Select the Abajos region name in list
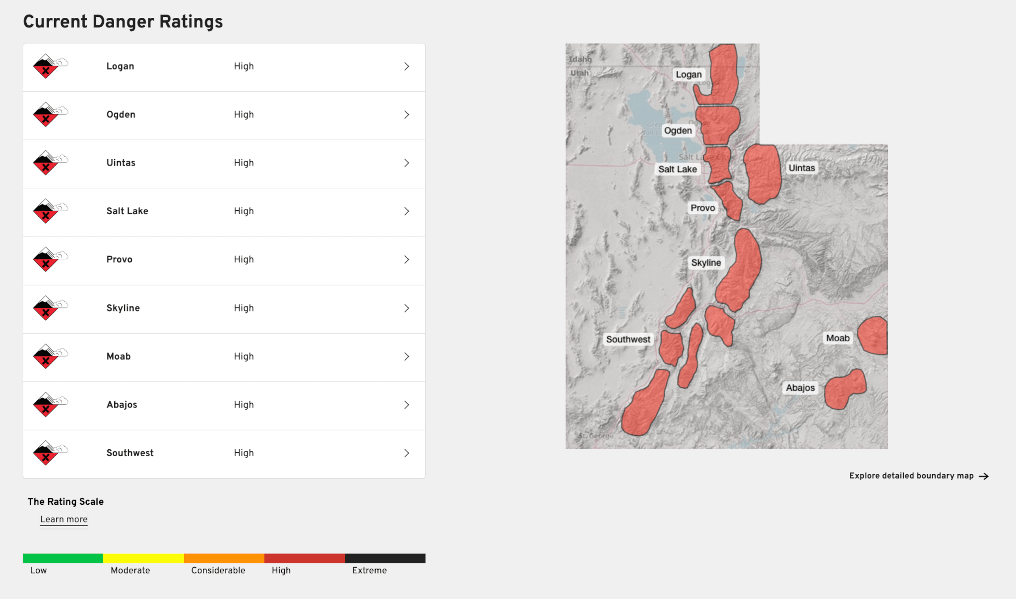1016x599 pixels. [122, 405]
